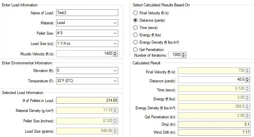254x137 pixels.
Task: Increase Muzzle Velocity with up arrow
Action: point(115,52)
